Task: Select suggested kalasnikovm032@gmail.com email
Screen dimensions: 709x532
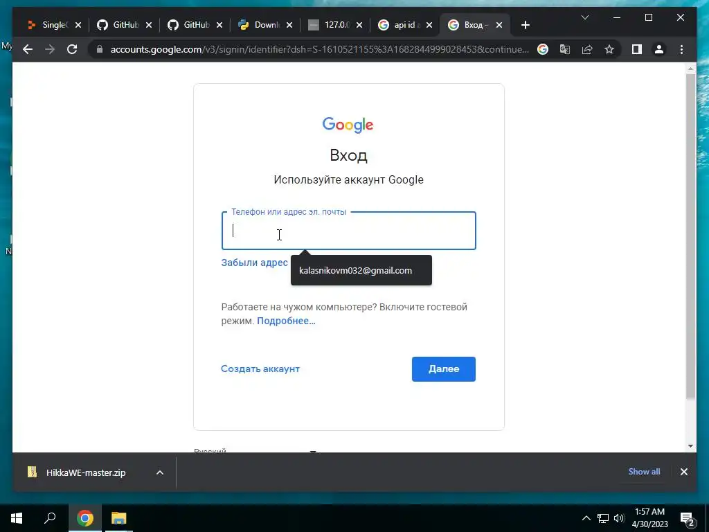Action: (361, 271)
